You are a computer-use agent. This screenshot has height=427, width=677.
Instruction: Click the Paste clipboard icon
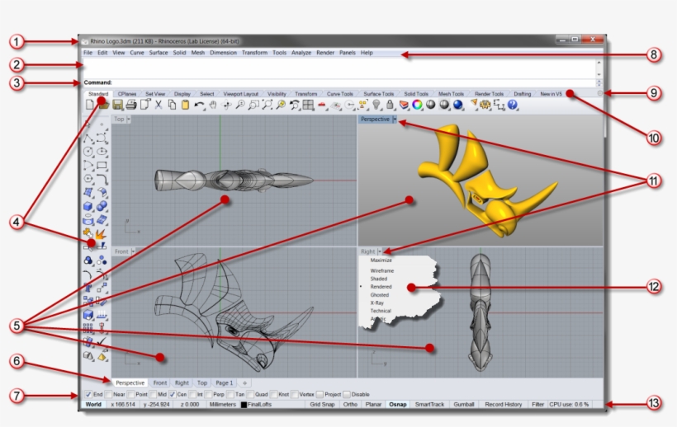(x=185, y=105)
